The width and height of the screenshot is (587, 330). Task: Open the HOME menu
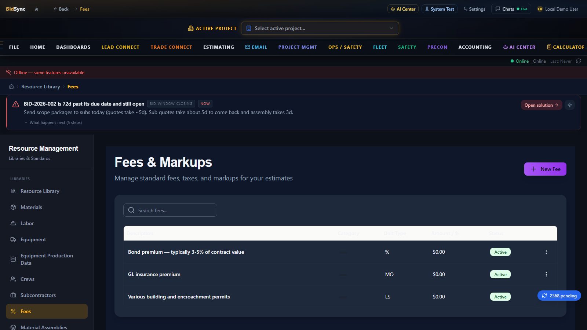click(x=38, y=47)
